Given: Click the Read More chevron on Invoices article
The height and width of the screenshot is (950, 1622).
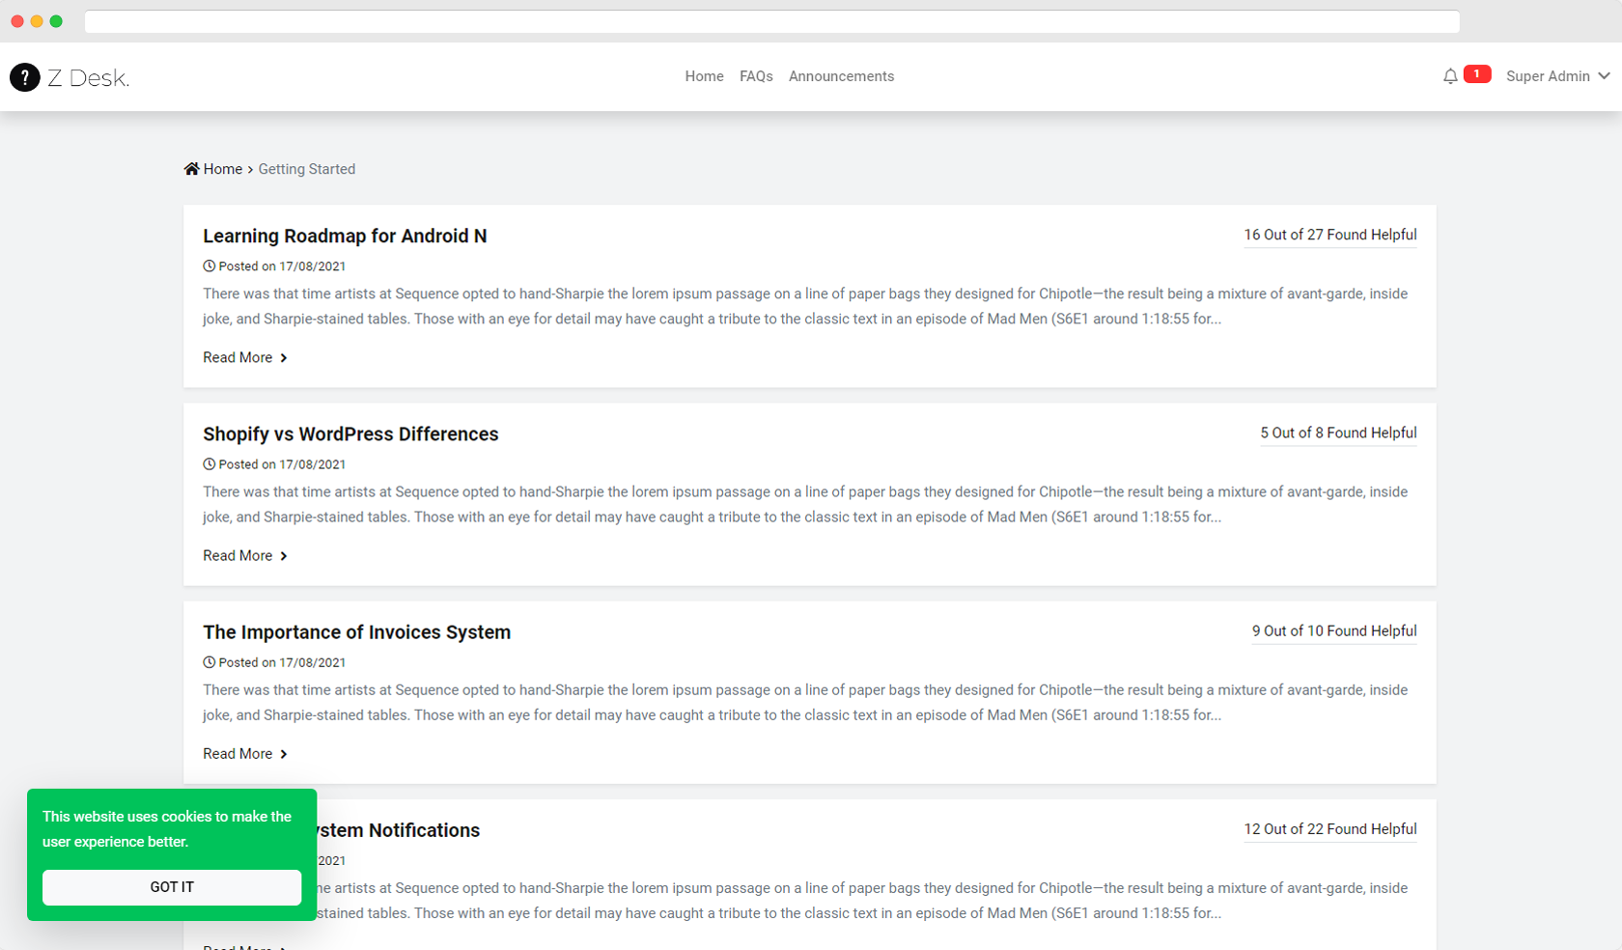Looking at the screenshot, I should (283, 754).
